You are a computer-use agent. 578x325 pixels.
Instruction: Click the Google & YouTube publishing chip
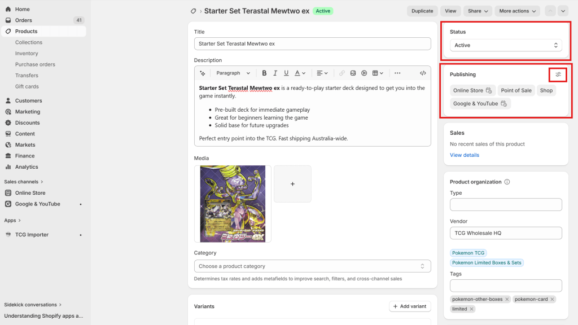480,104
